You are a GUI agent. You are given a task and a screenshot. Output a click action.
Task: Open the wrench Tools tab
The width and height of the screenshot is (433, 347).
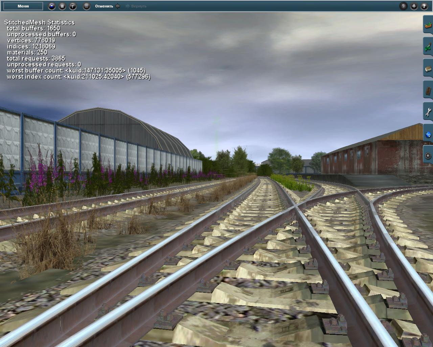[x=428, y=112]
